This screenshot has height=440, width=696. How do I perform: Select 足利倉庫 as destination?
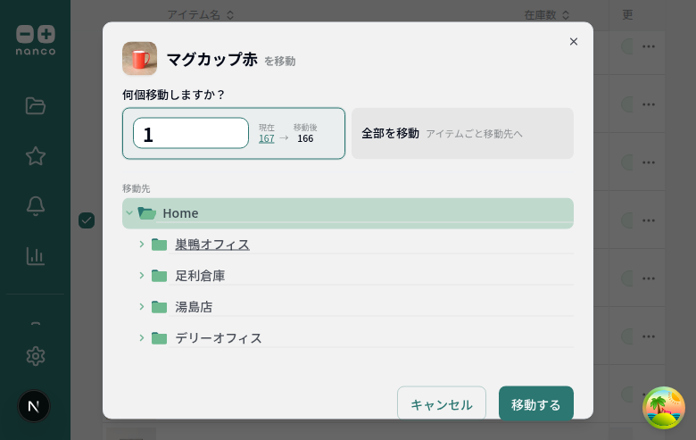[200, 276]
